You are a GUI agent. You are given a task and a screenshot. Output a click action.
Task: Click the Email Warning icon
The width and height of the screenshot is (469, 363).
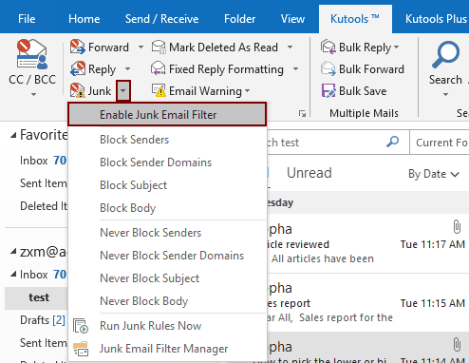click(x=159, y=90)
